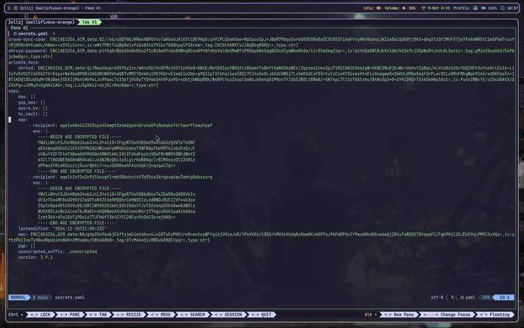This screenshot has width=524, height=328.
Task: Click the git branch icon beside main
Action: 34,297
